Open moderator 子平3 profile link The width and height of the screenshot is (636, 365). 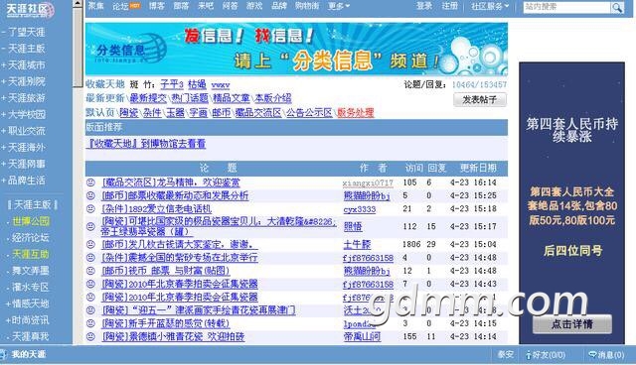coord(172,84)
